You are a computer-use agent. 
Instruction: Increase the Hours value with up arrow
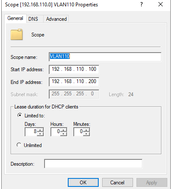(x=64, y=130)
